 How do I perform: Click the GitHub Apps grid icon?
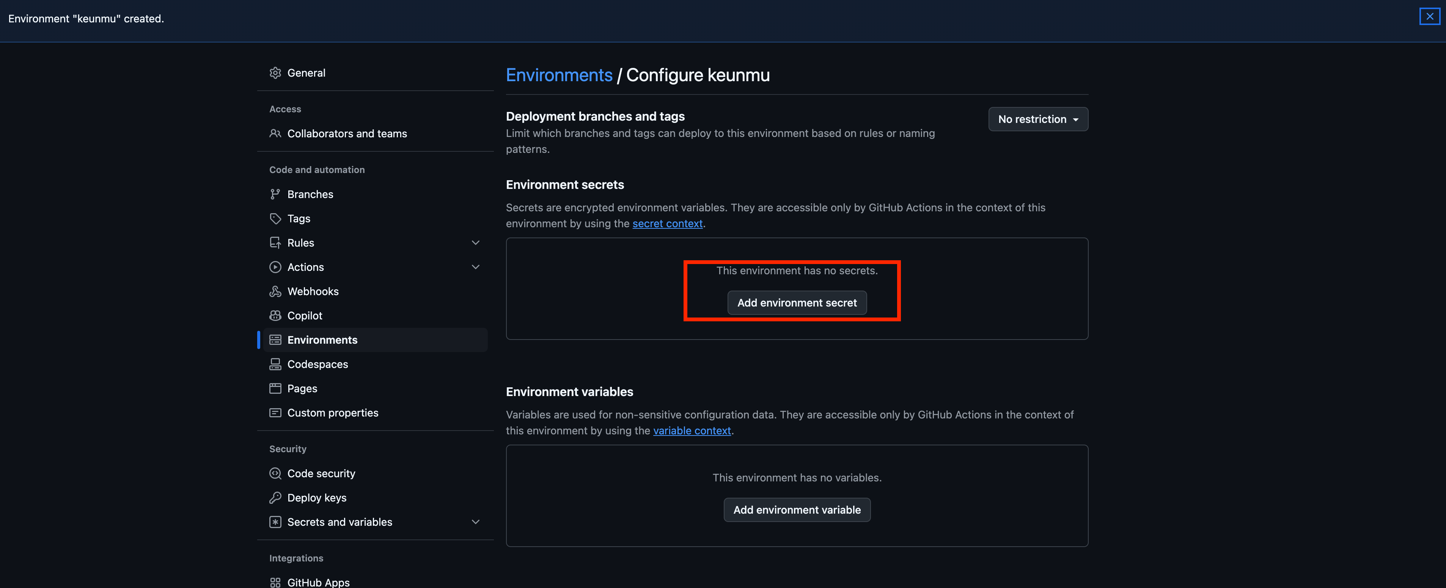[x=275, y=582]
